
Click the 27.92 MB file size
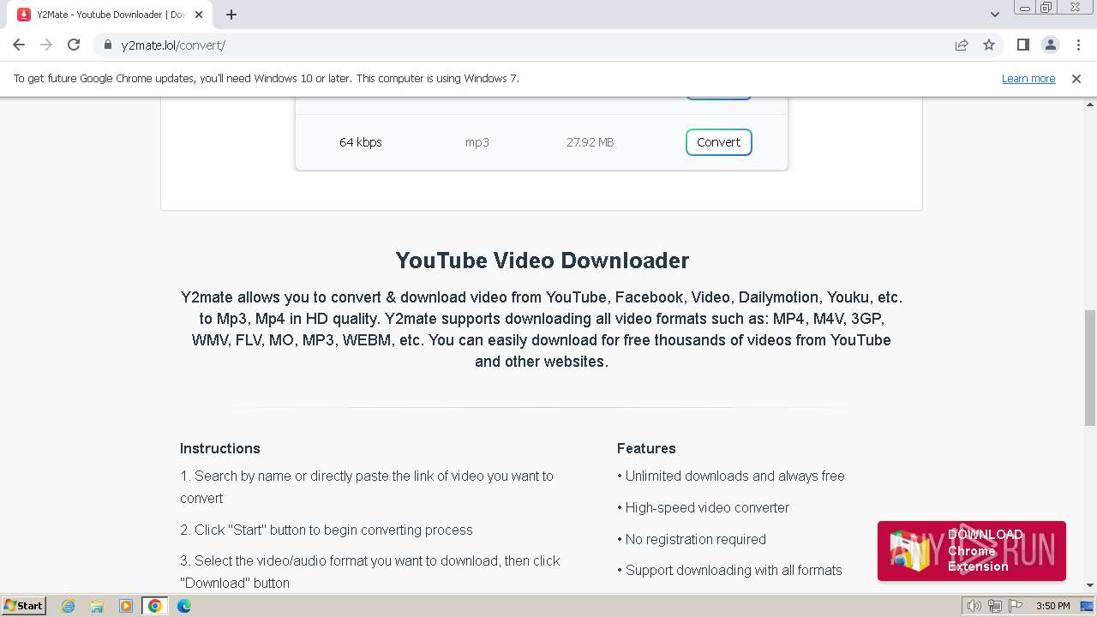click(x=590, y=142)
